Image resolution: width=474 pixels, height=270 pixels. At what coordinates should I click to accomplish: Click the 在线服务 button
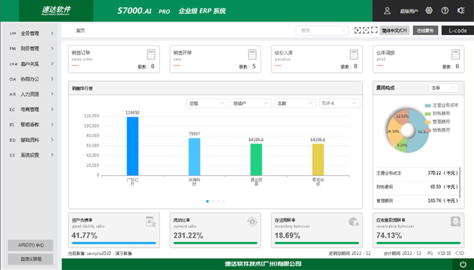[425, 30]
